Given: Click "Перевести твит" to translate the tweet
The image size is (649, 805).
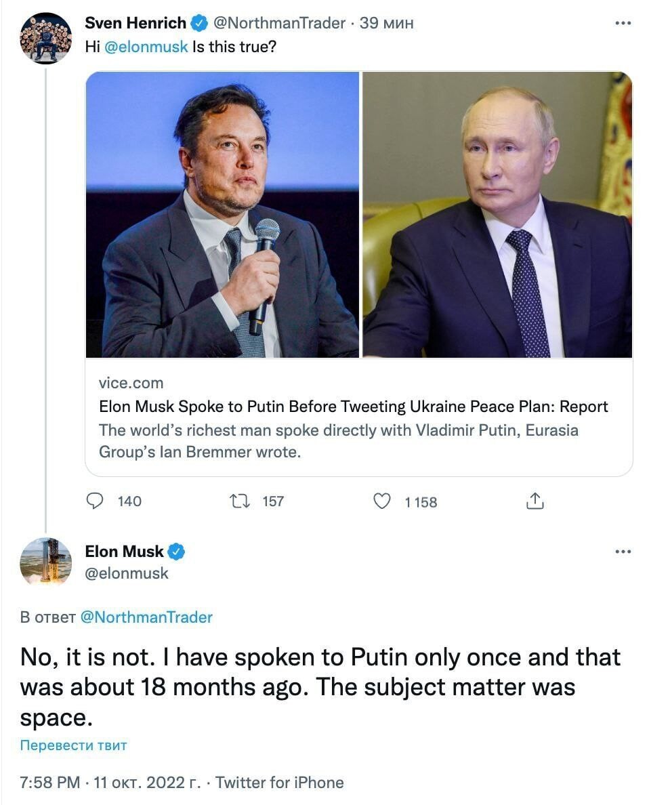Looking at the screenshot, I should (x=73, y=746).
